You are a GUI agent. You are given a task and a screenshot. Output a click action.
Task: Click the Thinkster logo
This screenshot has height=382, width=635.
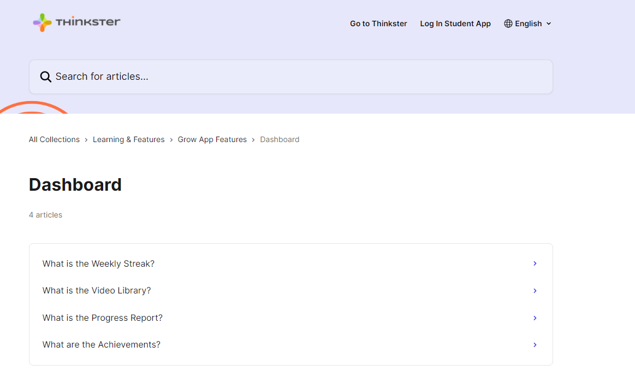click(76, 22)
